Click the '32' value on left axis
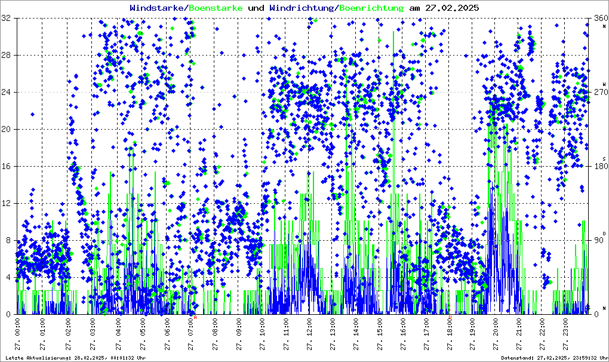609x362 pixels. pyautogui.click(x=6, y=19)
